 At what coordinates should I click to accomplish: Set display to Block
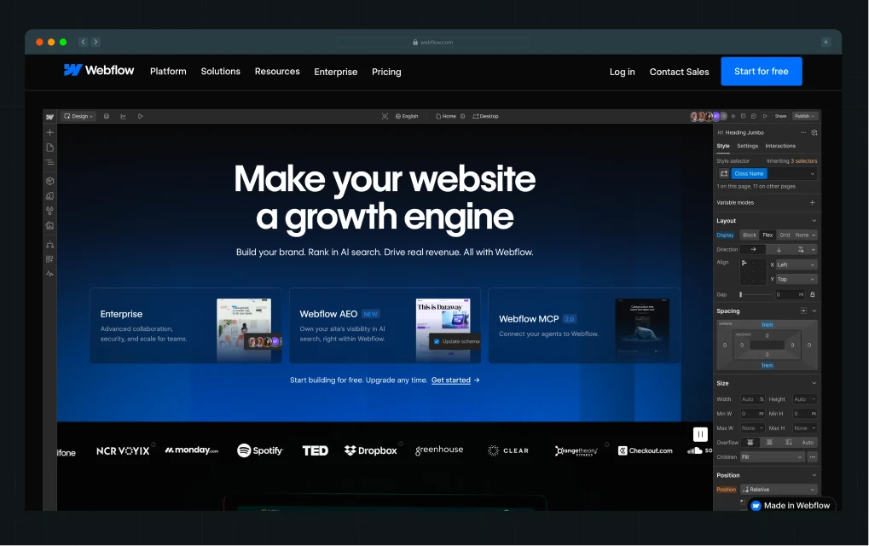(750, 235)
